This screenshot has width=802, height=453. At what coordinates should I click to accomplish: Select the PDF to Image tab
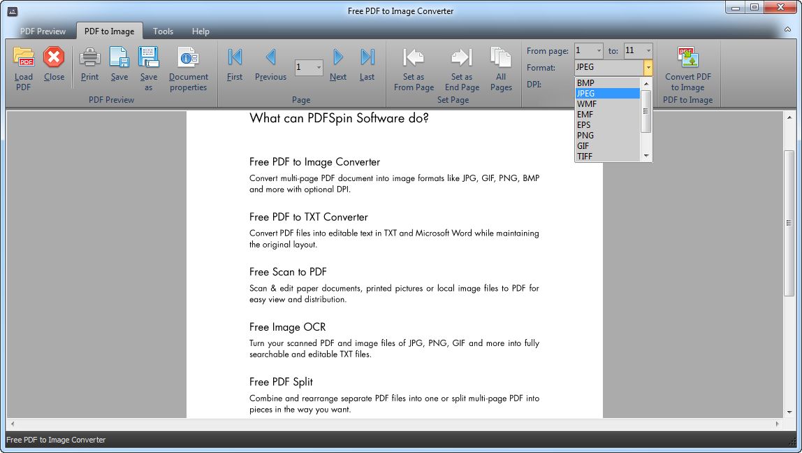(x=110, y=31)
